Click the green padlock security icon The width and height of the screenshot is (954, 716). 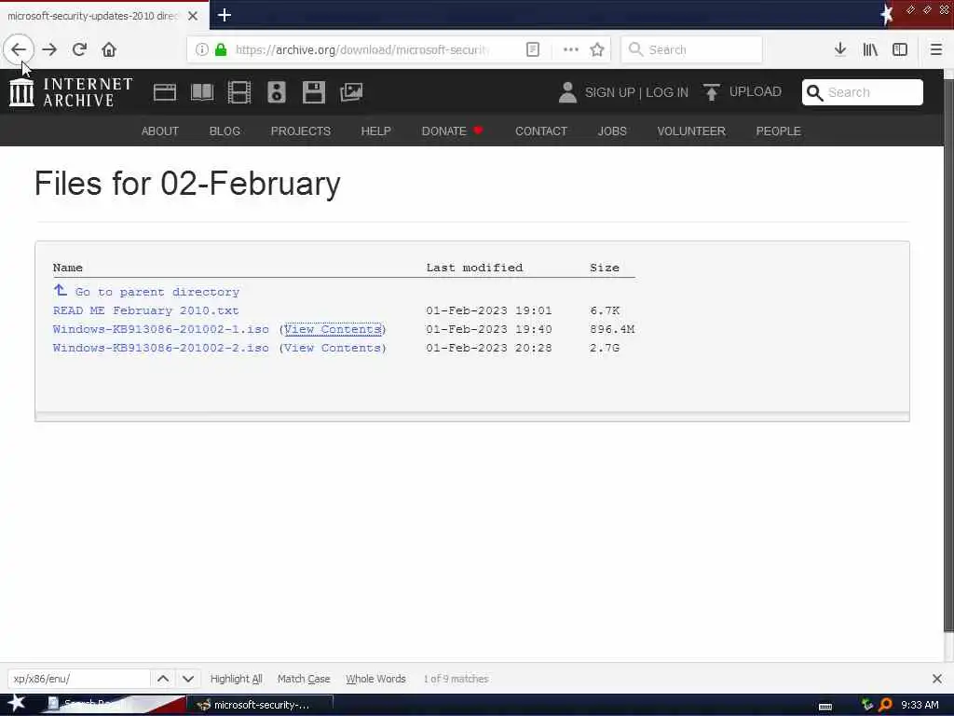pos(221,50)
